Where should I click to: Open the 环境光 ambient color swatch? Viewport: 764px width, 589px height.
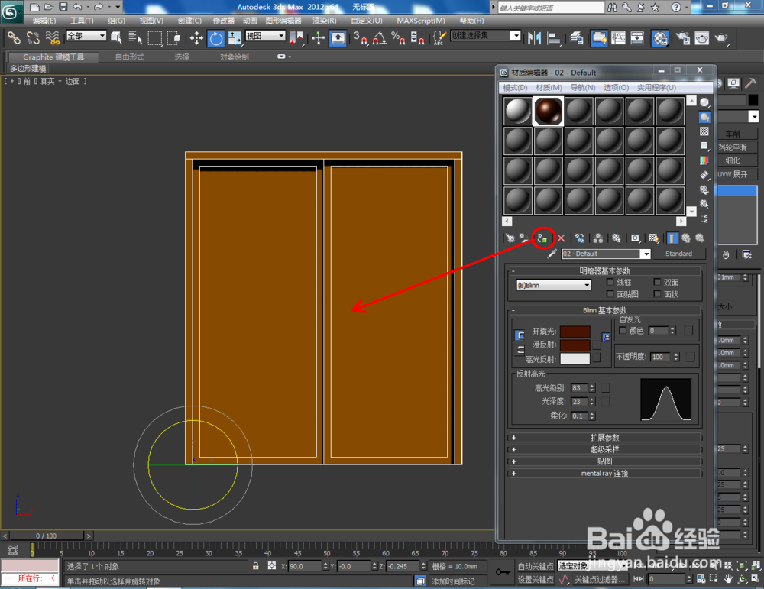(575, 332)
